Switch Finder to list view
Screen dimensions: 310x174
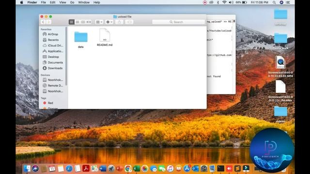point(77,22)
